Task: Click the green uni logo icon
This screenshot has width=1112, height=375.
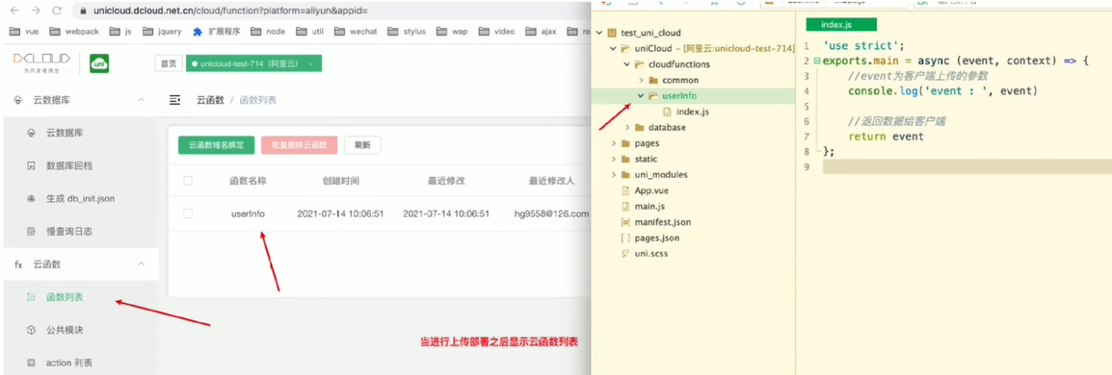Action: pos(98,63)
